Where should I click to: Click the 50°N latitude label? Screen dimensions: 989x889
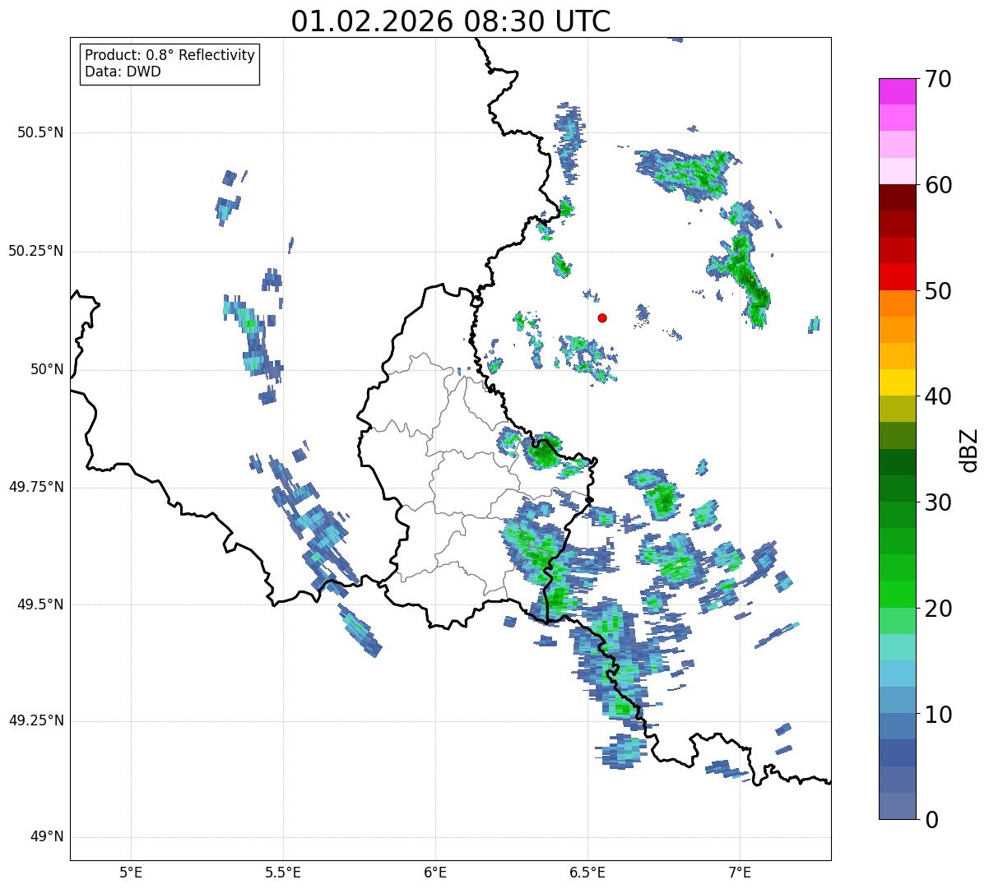[x=47, y=369]
